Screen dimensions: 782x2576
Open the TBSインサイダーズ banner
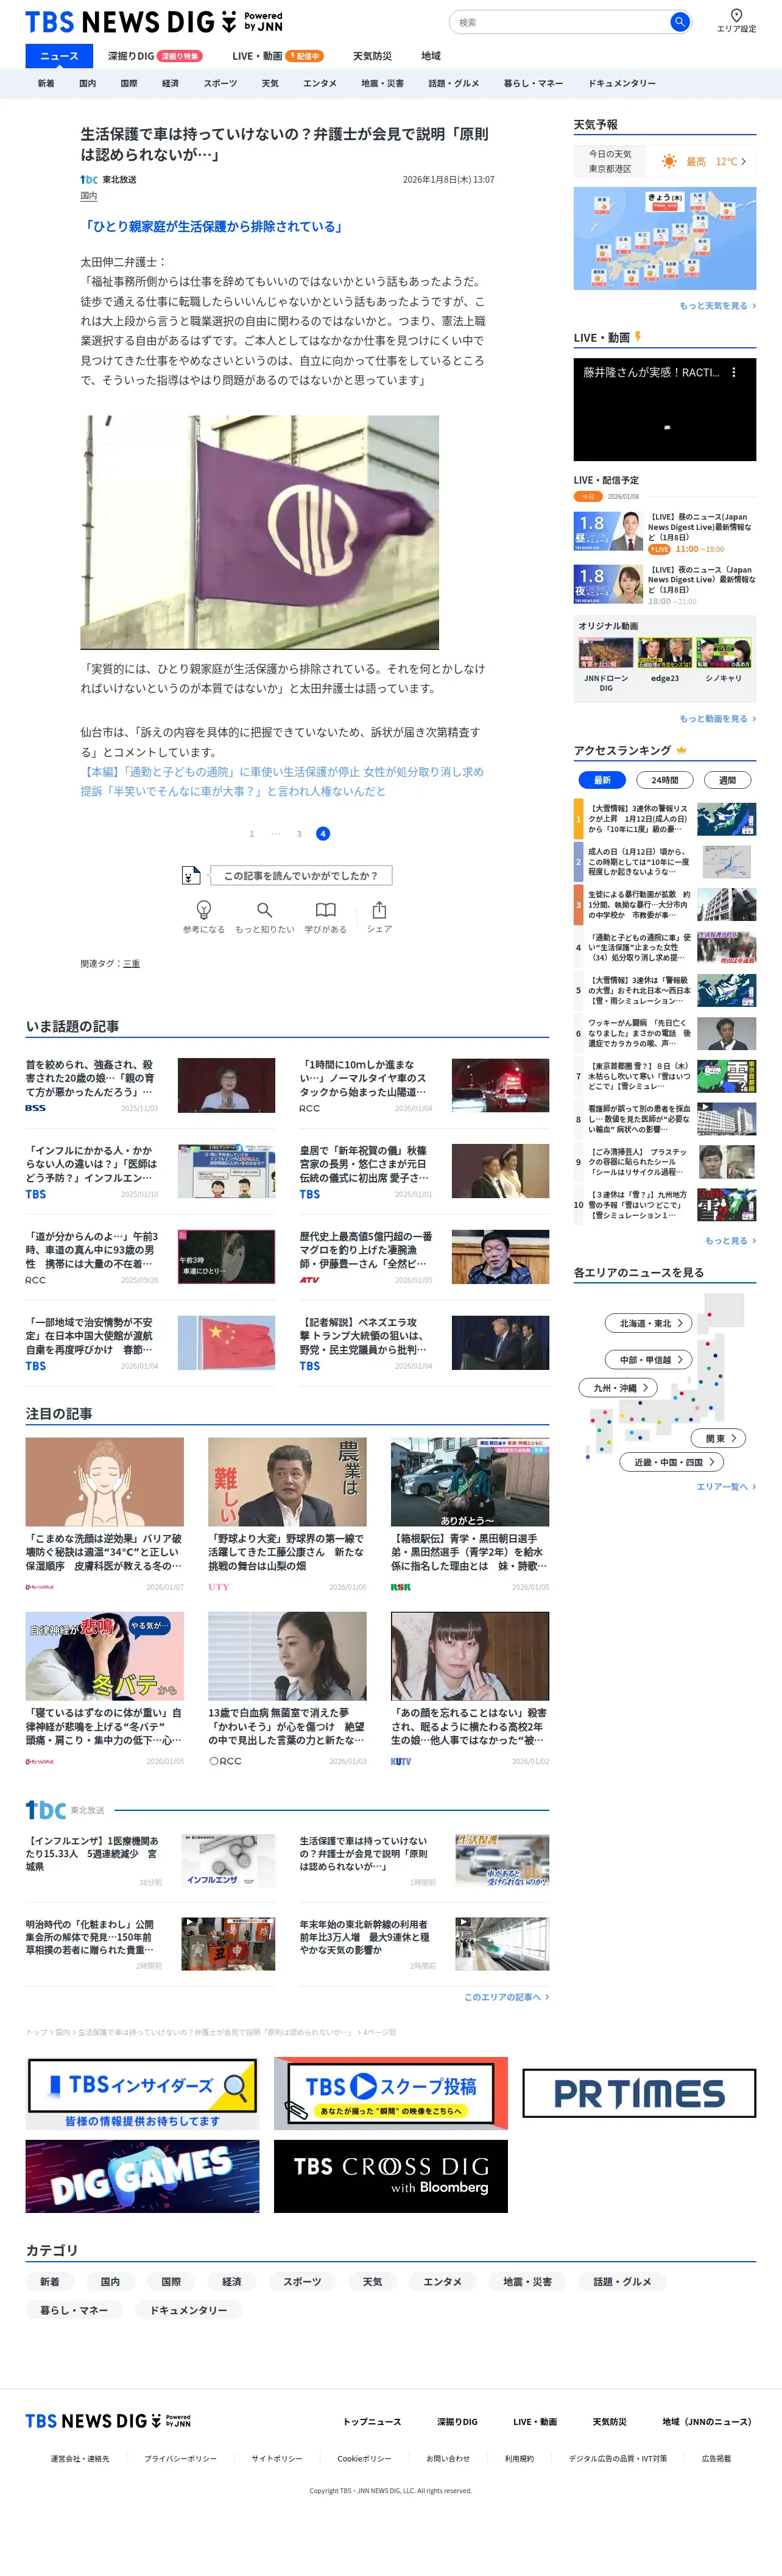pos(142,2093)
